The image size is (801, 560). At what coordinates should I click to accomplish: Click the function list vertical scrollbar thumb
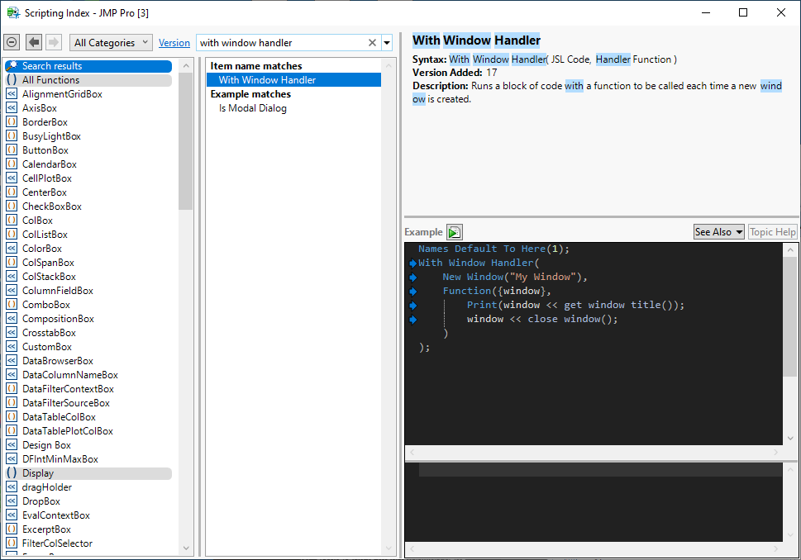point(185,140)
